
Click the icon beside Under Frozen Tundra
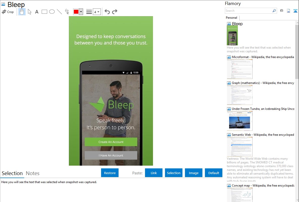[229, 109]
